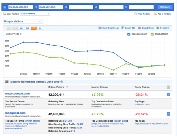Select the 1Y time range tab
Image resolution: width=177 pixels, height=136 pixels.
pyautogui.click(x=34, y=28)
